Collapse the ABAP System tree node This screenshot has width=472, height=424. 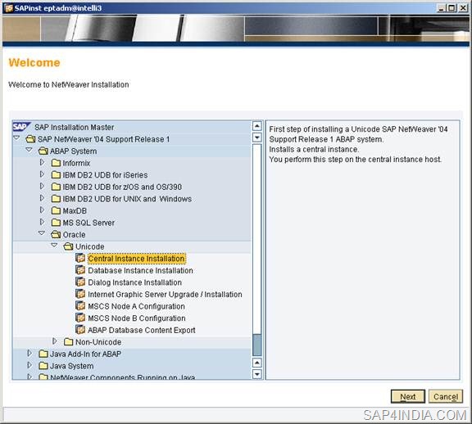pyautogui.click(x=29, y=150)
